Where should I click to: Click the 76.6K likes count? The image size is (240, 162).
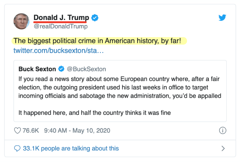point(31,131)
